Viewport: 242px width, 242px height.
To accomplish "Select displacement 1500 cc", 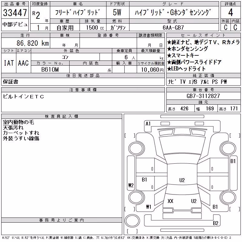I will point(95,28).
